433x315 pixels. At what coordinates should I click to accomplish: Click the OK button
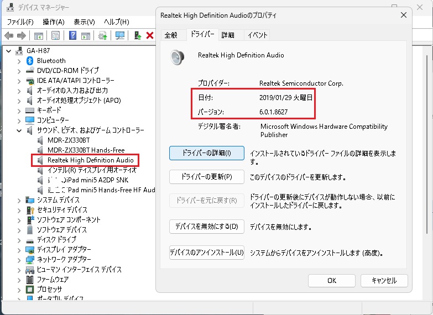[x=332, y=281]
